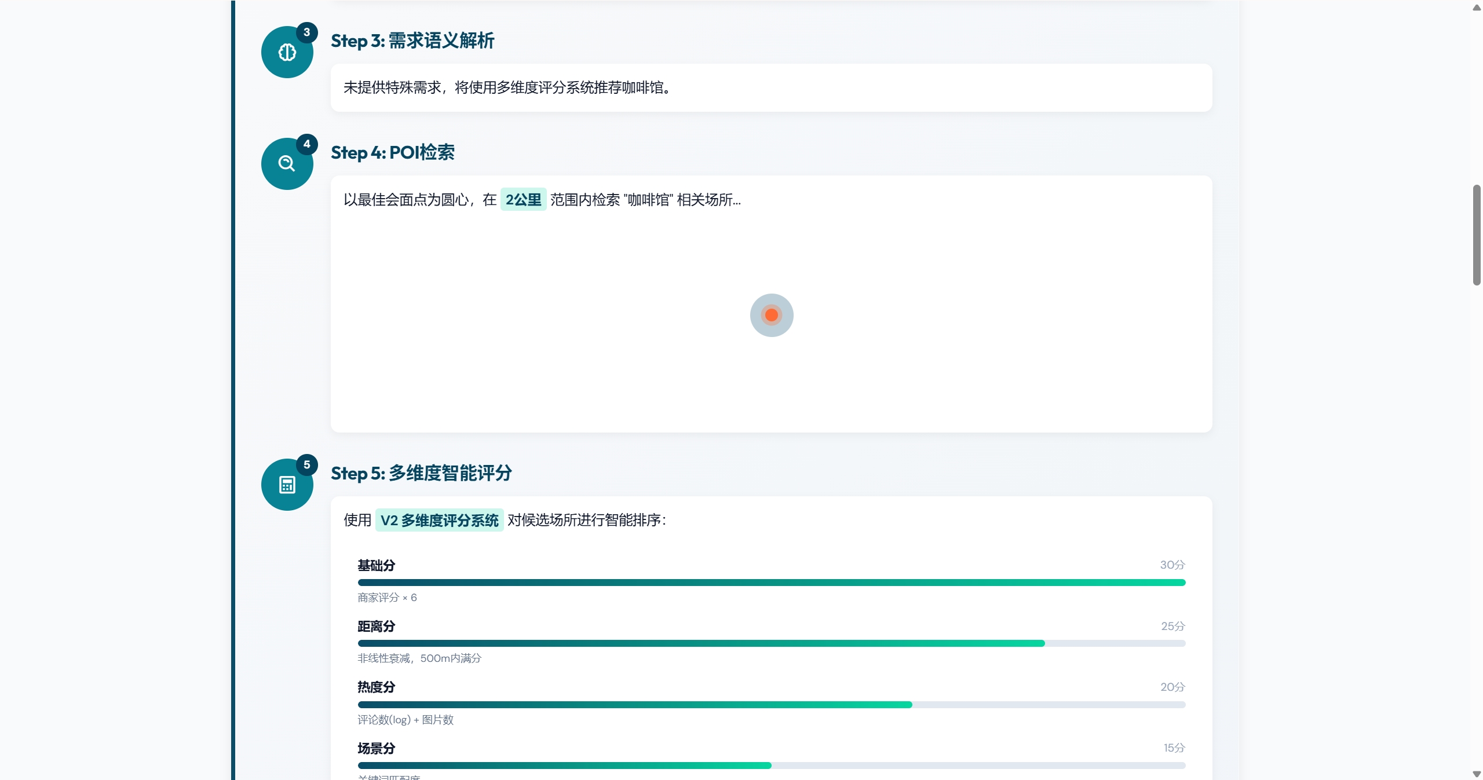This screenshot has width=1483, height=780.
Task: Click the number 5 step badge
Action: [306, 465]
